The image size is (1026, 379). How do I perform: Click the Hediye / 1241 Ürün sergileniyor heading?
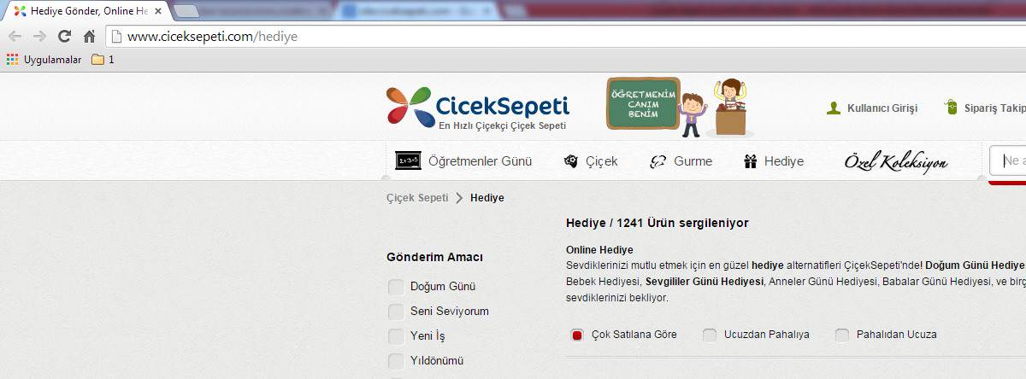[657, 224]
